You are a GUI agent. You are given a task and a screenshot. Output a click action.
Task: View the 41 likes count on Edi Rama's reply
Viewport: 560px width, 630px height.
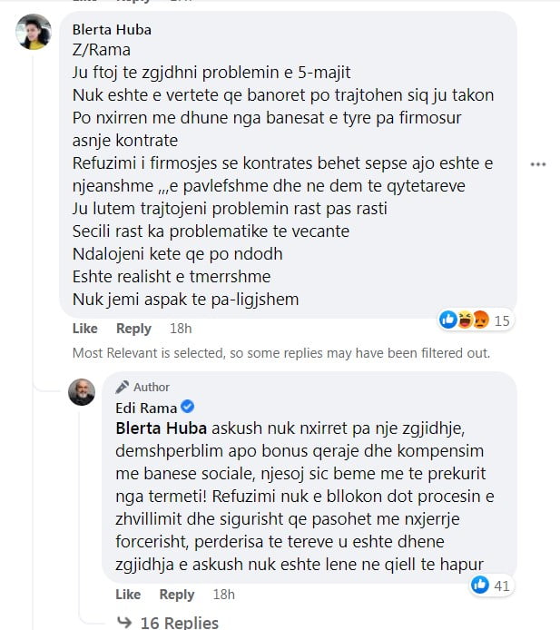(x=501, y=586)
